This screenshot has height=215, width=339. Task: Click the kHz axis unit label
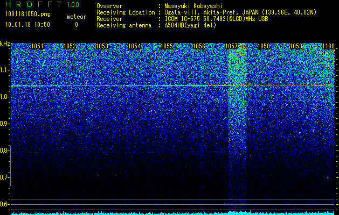(5, 44)
